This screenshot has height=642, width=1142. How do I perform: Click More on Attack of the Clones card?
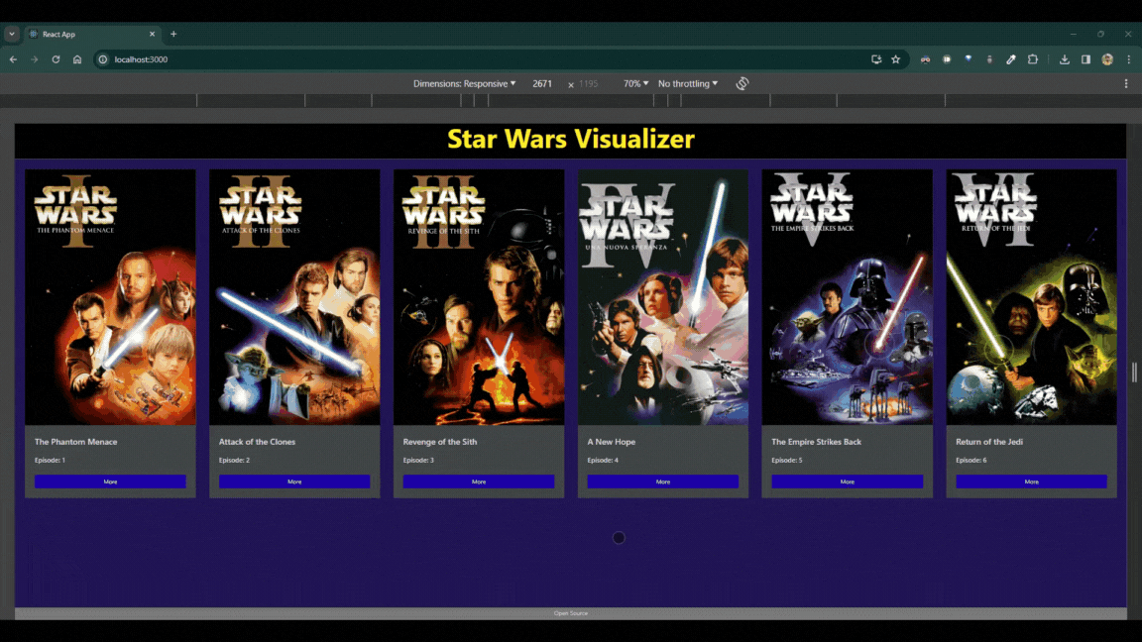pos(294,481)
